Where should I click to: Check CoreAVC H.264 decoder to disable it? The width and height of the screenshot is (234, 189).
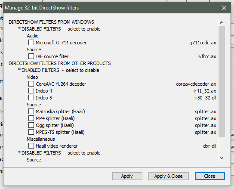[31, 84]
